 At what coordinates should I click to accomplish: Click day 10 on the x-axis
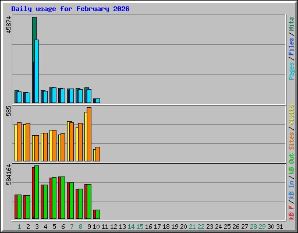point(96,227)
